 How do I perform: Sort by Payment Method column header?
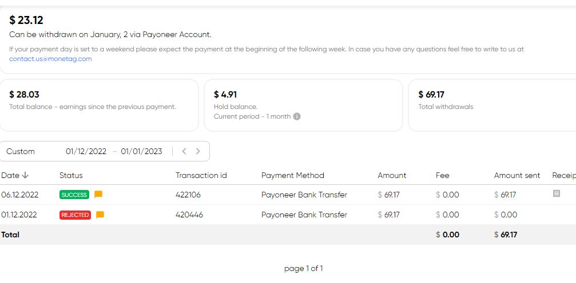click(293, 175)
